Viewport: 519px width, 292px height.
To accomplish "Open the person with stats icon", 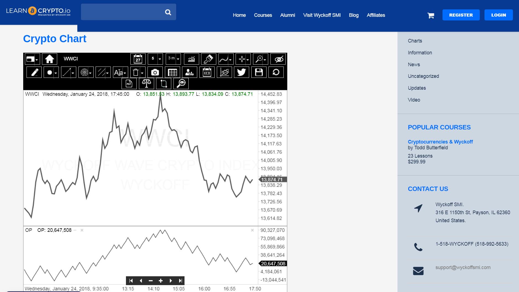I will [189, 72].
